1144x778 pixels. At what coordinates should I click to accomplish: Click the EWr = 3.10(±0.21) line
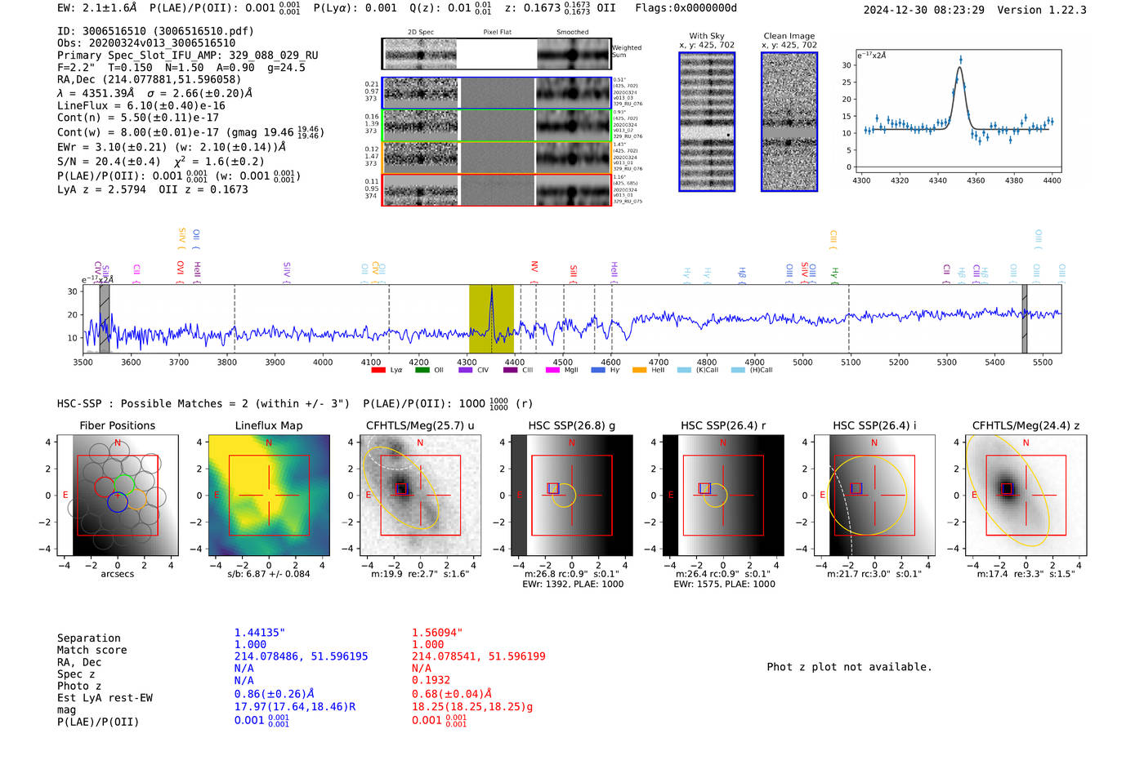[172, 147]
